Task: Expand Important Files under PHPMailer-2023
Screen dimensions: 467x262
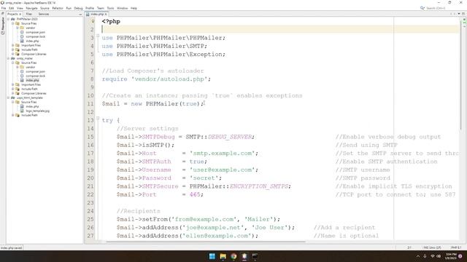Action: point(13,45)
